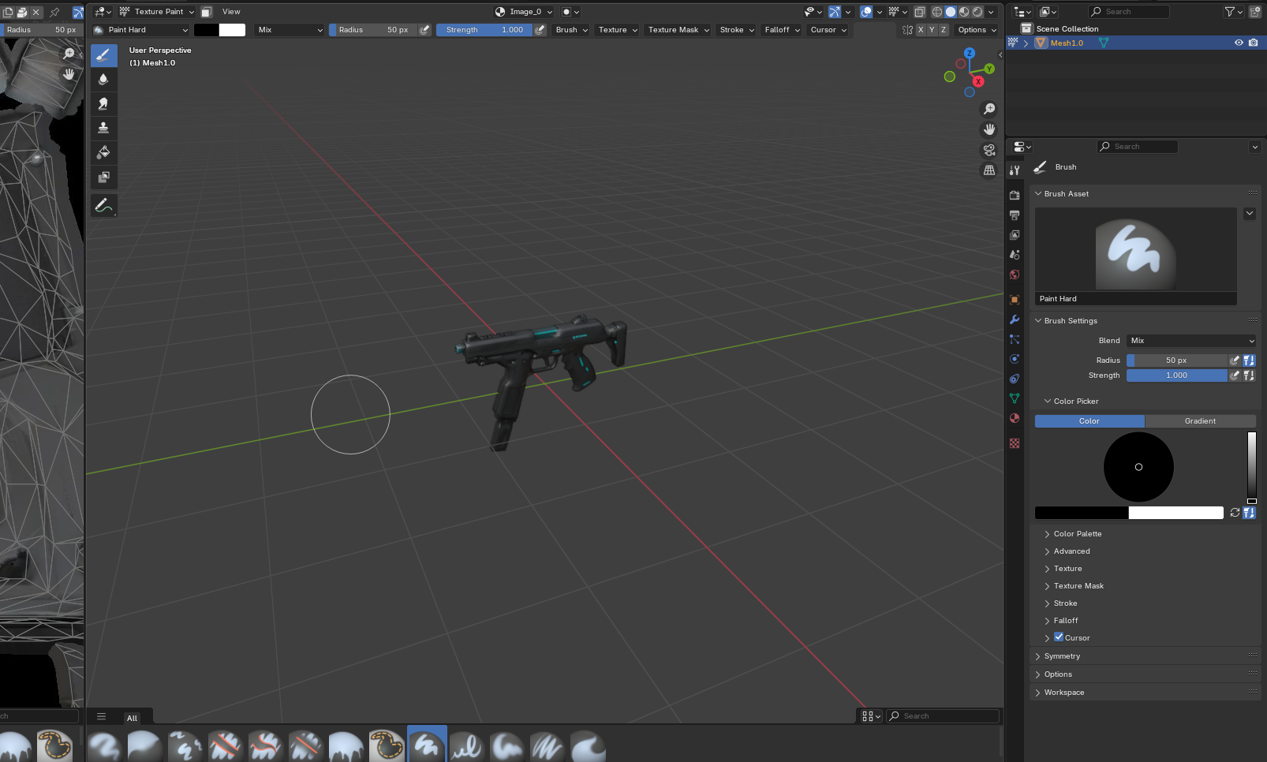This screenshot has height=762, width=1267.
Task: Open the Falloff popover in header
Action: [783, 30]
